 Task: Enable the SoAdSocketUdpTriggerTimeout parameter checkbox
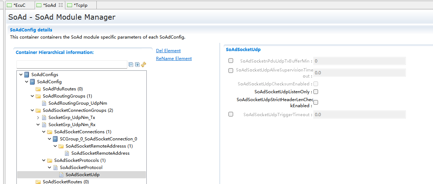[x=231, y=114]
